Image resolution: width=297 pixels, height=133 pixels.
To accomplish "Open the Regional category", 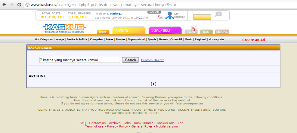I will click(x=200, y=39).
